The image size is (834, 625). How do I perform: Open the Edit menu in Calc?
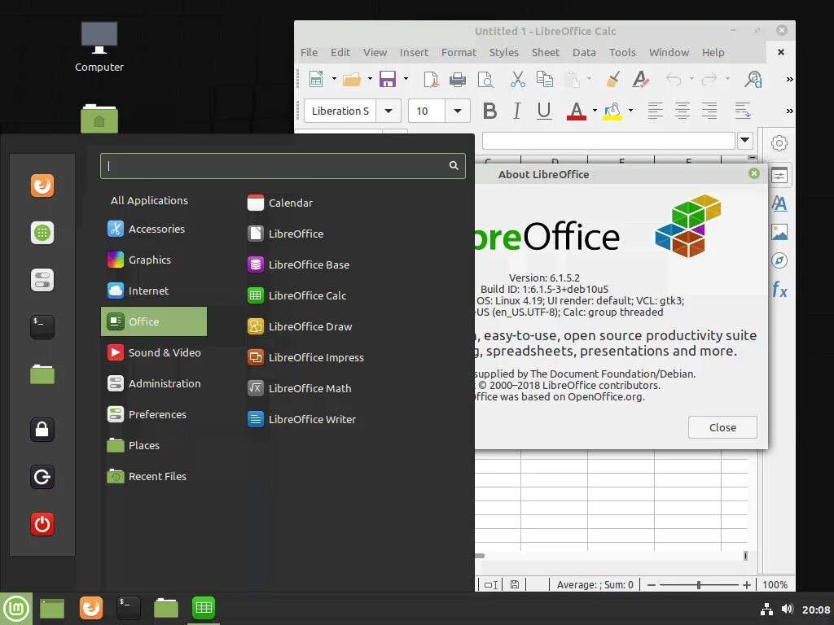340,52
